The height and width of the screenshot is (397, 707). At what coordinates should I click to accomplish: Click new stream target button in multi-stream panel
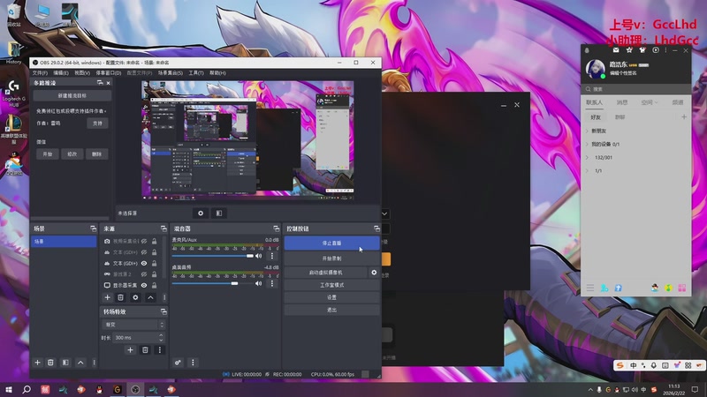[x=72, y=96]
